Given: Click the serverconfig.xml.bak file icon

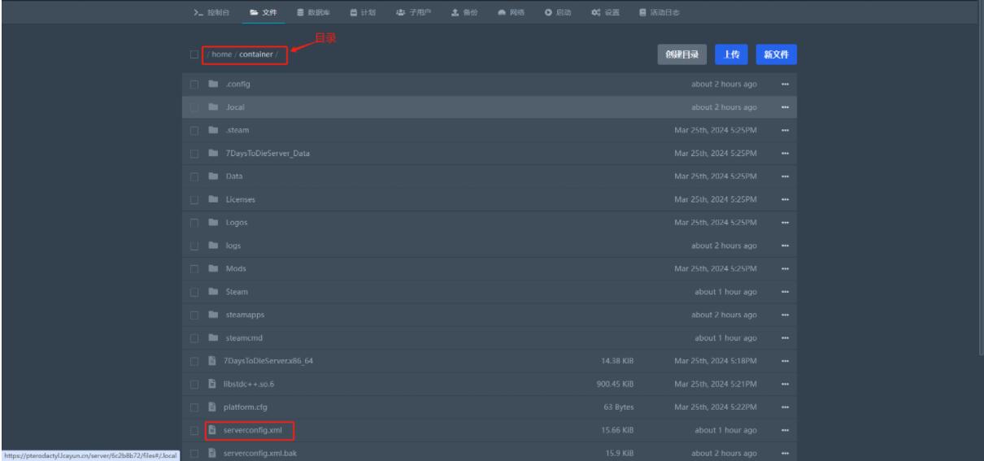Looking at the screenshot, I should [x=213, y=452].
